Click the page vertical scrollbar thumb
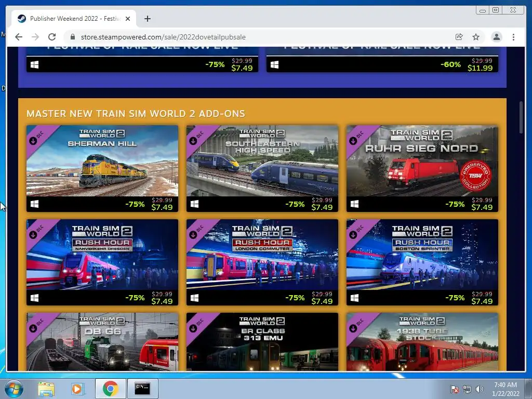 pos(521,118)
